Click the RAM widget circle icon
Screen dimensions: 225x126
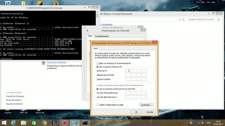click(192, 2)
